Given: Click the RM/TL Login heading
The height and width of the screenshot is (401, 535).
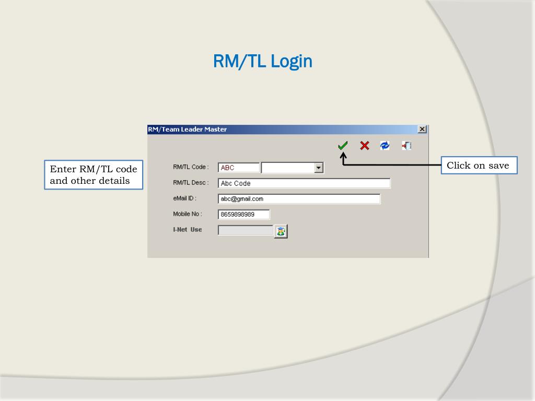Looking at the screenshot, I should pyautogui.click(x=262, y=61).
